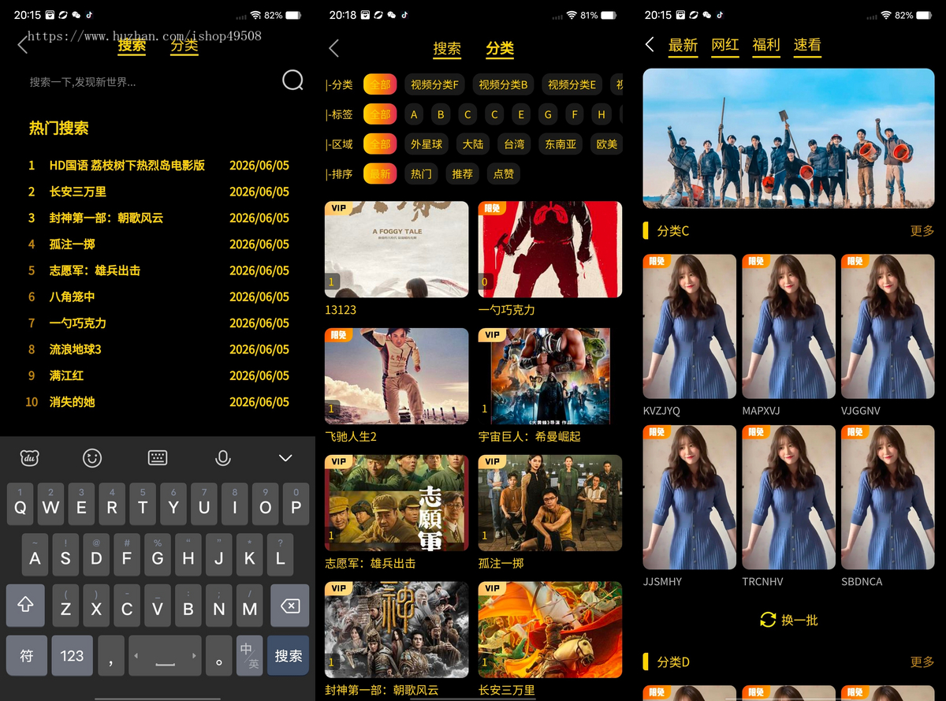The image size is (946, 701).
Task: Open the emoji smiley panel on the keyboard
Action: coord(92,457)
